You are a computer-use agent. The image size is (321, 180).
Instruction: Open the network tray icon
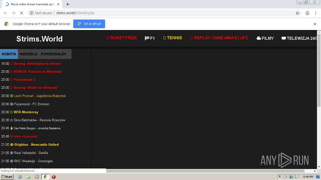click(x=291, y=177)
